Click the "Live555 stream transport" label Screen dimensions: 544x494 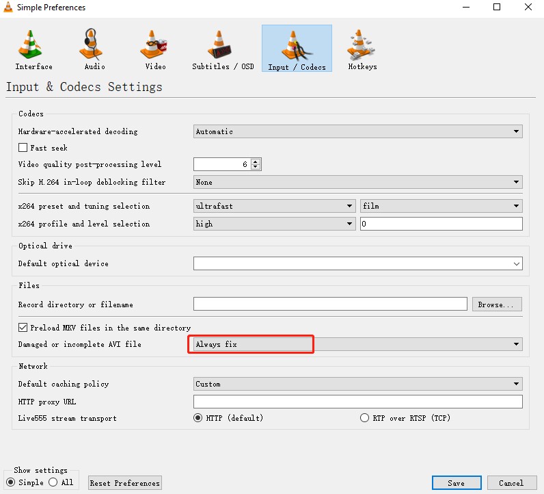[x=67, y=418]
